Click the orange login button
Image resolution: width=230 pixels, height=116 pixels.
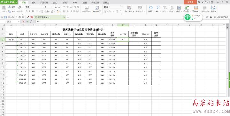click(190, 2)
